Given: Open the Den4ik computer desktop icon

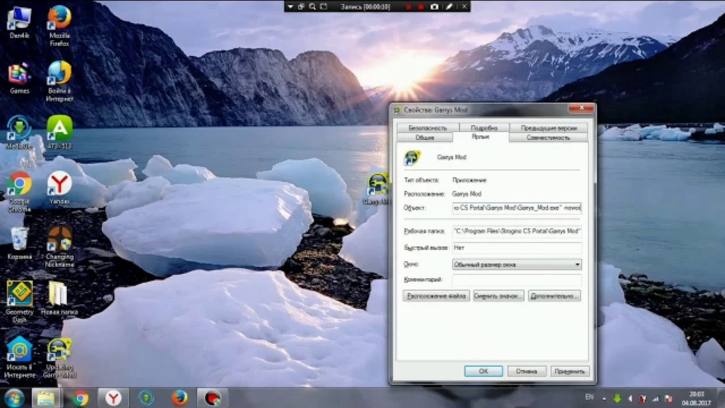Looking at the screenshot, I should point(19,23).
